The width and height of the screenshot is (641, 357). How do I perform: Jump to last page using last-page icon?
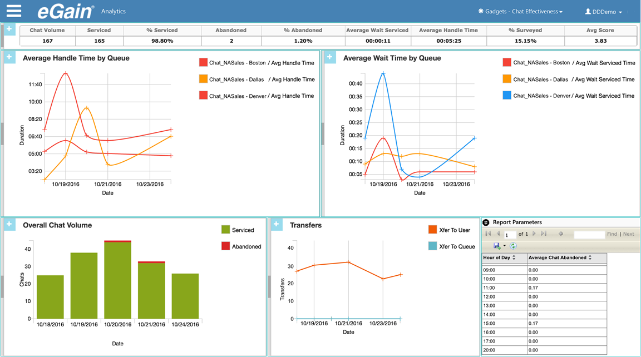(544, 234)
